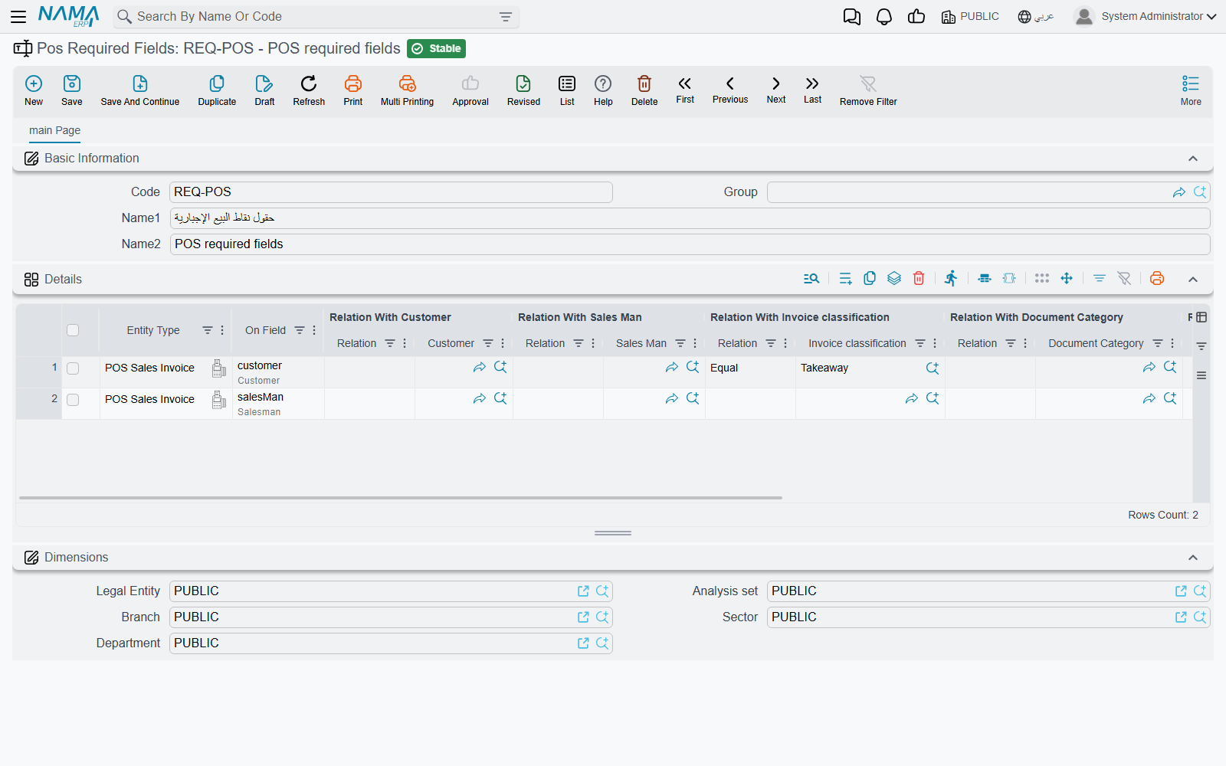Delete this record
Screen dimensions: 1226x766
644,90
